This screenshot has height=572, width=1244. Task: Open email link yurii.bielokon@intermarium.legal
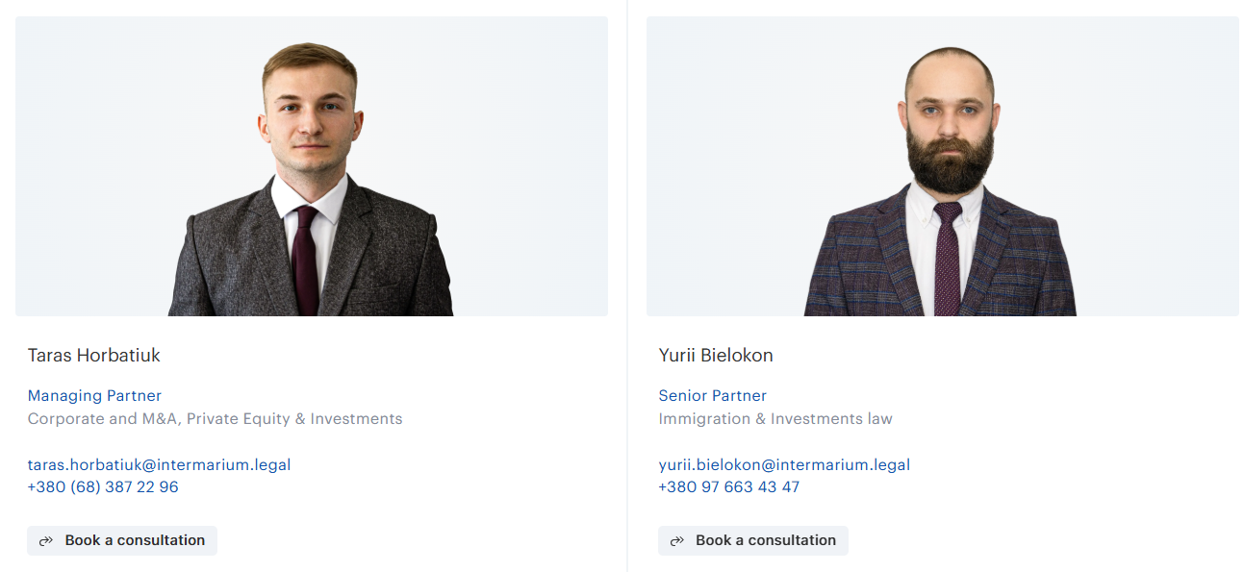click(784, 465)
